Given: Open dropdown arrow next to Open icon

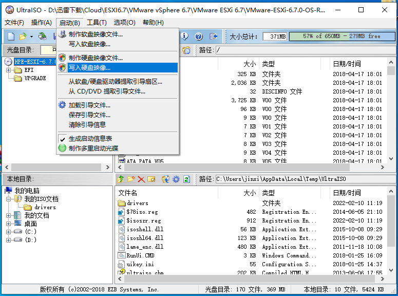Looking at the screenshot, I should click(x=31, y=36).
